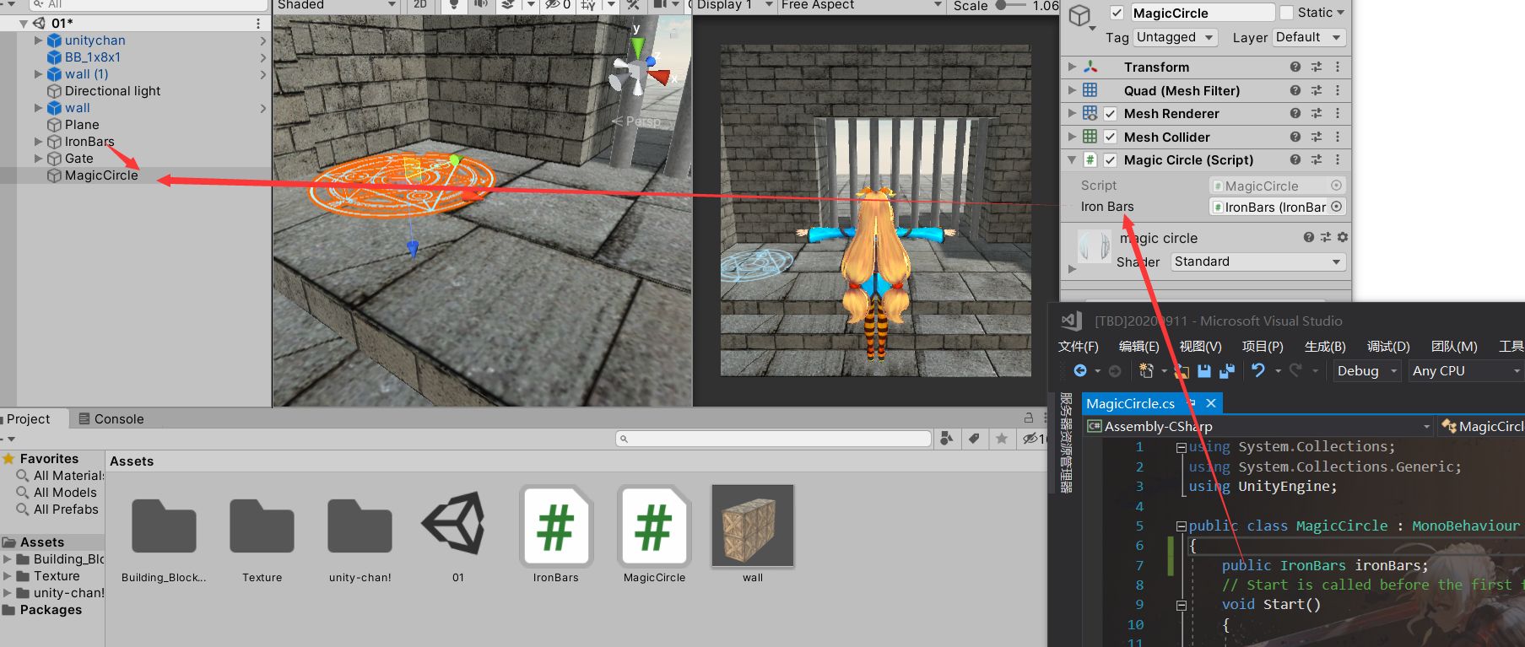Search by label tag icon in Project
1525x647 pixels.
click(x=974, y=439)
